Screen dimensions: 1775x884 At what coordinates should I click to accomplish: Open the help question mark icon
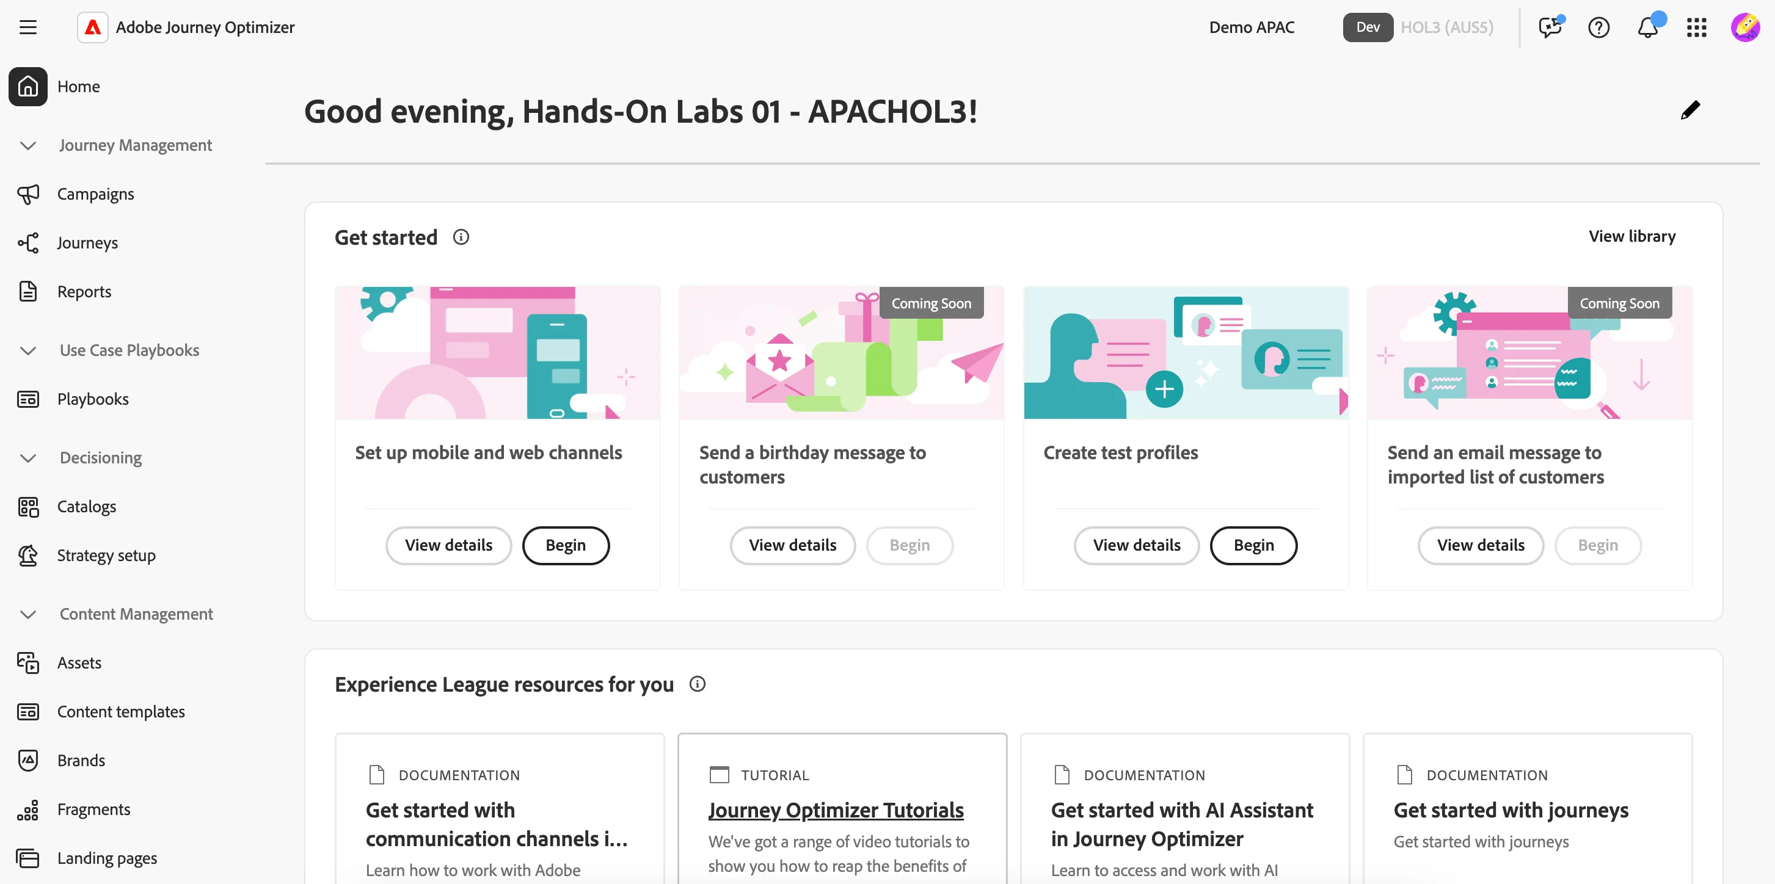(x=1598, y=27)
